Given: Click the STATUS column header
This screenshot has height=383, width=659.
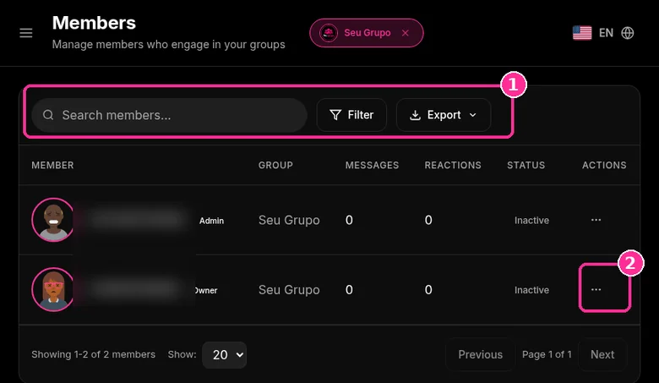Looking at the screenshot, I should [526, 165].
